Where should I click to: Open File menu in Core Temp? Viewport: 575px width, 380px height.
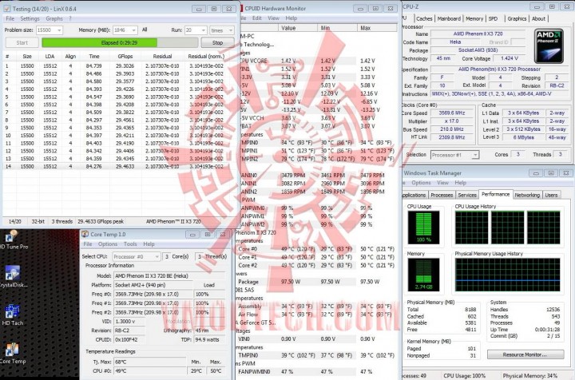click(88, 244)
